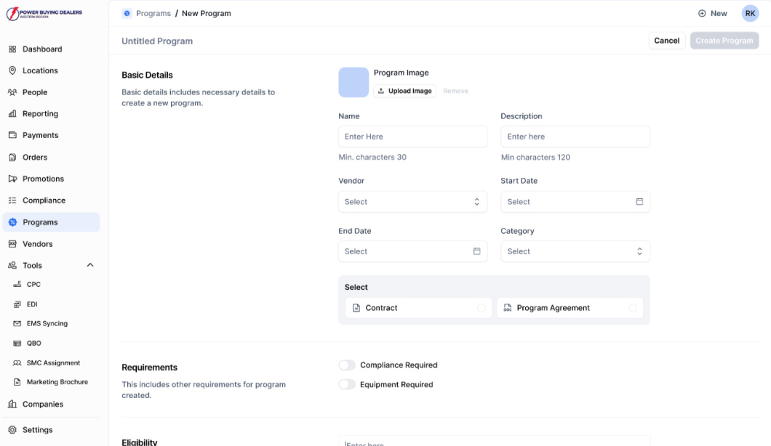
Task: Select the Contract radio option
Action: 482,308
